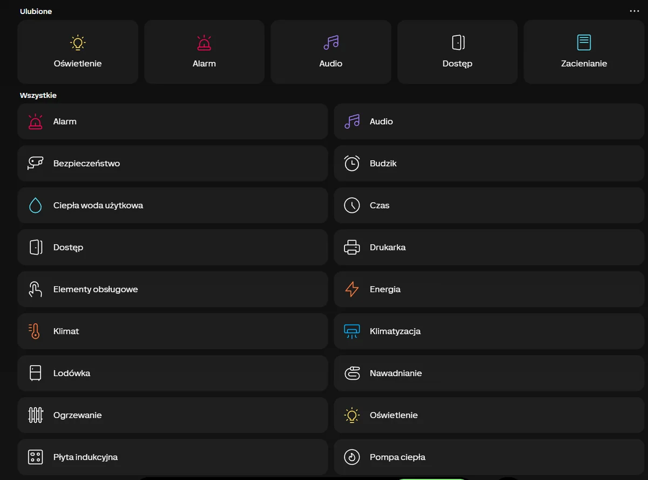Open the three-dot menu next to Ulubione
The image size is (648, 480).
(634, 11)
